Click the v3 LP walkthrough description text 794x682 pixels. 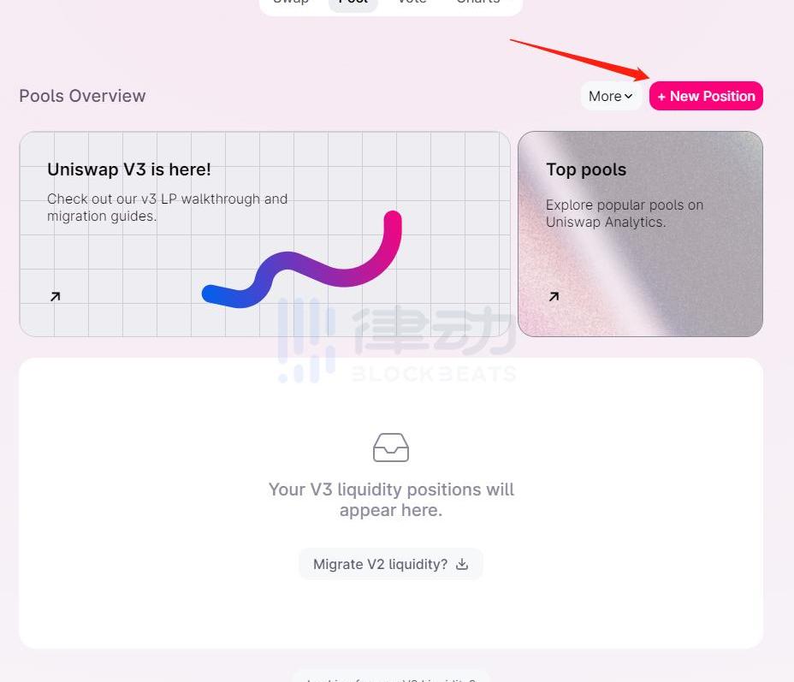tap(167, 207)
